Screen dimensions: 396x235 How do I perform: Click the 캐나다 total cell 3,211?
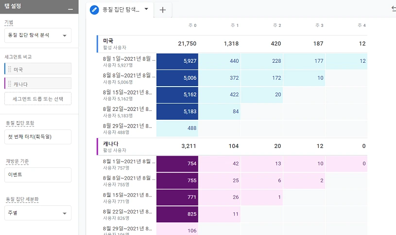click(189, 146)
